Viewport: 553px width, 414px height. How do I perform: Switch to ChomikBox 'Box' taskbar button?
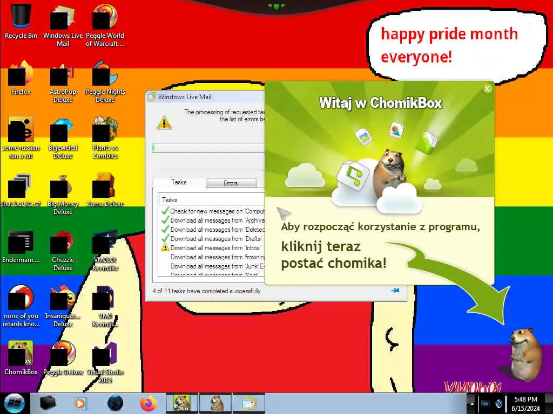point(182,403)
